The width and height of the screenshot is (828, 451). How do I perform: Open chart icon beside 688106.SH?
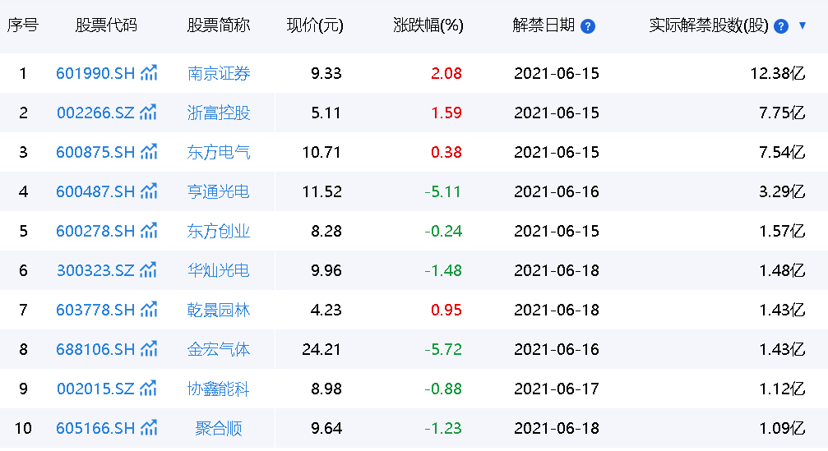click(149, 349)
